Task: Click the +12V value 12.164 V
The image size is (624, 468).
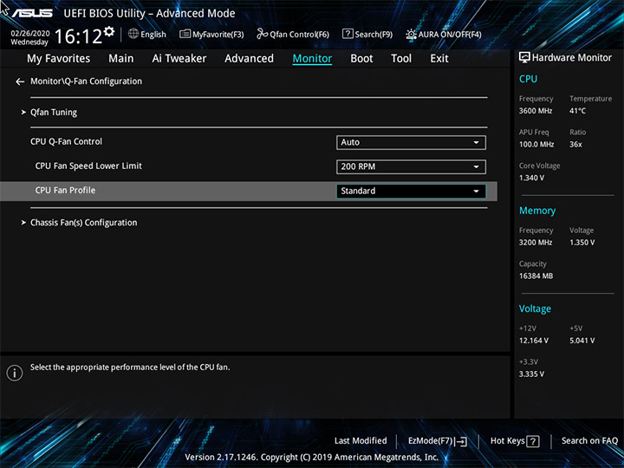Action: click(534, 341)
